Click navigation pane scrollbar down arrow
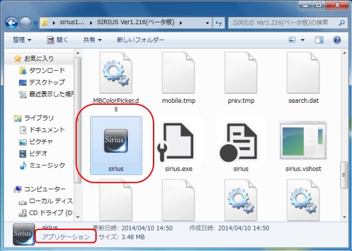The width and height of the screenshot is (352, 251). pos(78,217)
